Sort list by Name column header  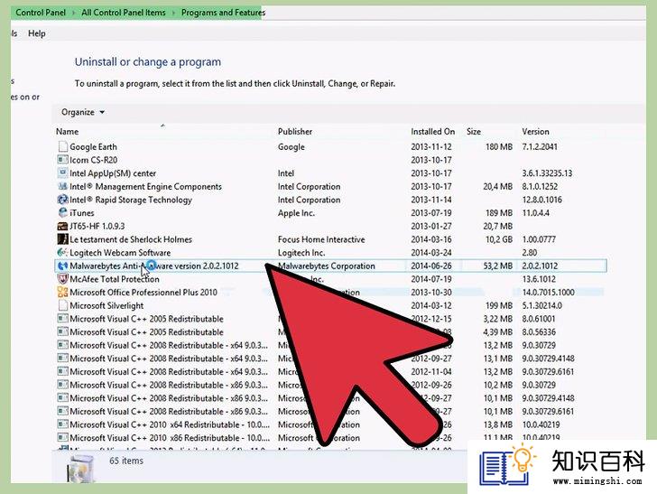pyautogui.click(x=67, y=132)
